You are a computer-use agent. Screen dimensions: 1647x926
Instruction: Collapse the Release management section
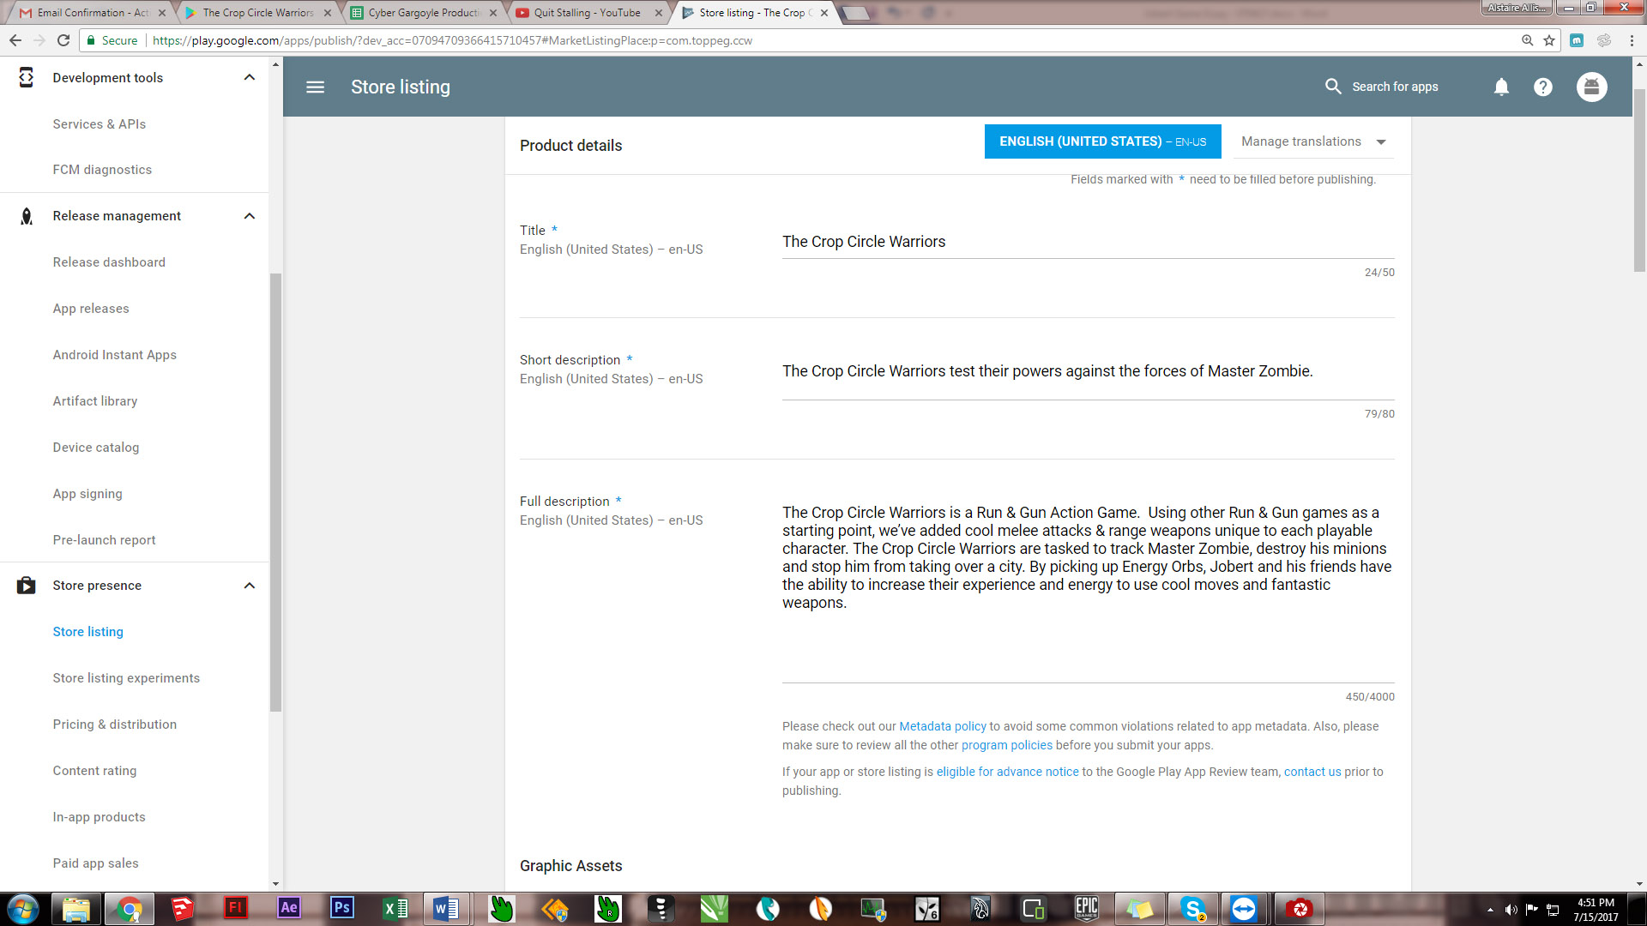[x=250, y=216]
